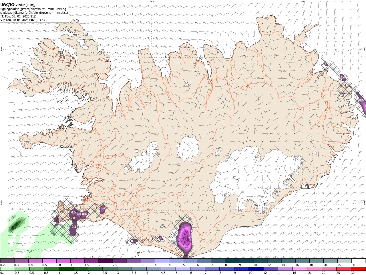Screen dimensions: 366x275
Task: Select the dark blue 10 swatch, bottom scale
Action: coord(255,269)
